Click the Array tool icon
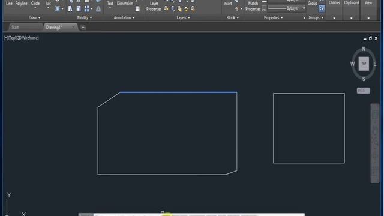This screenshot has width=384, height=216. tap(86, 9)
